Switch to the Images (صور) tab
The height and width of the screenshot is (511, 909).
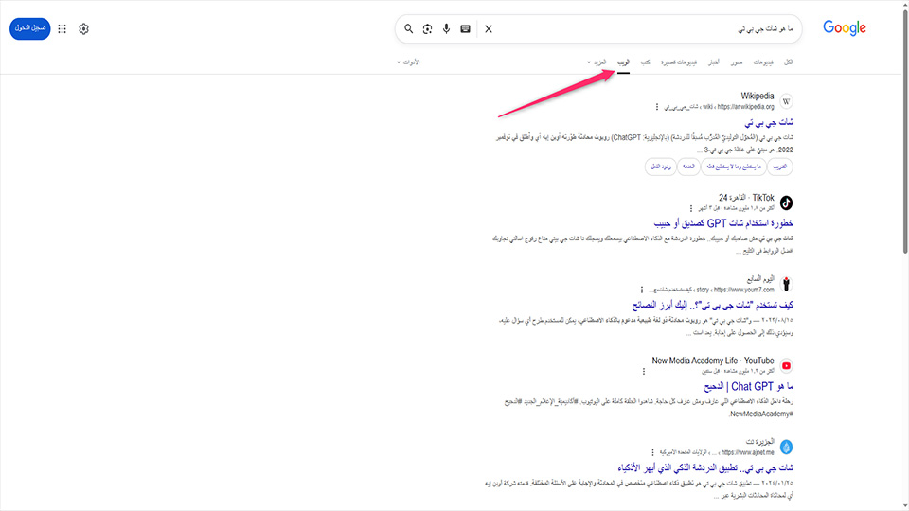pos(737,62)
